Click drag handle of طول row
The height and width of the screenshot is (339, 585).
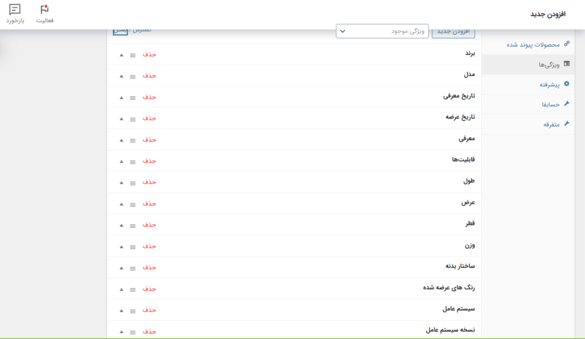133,183
